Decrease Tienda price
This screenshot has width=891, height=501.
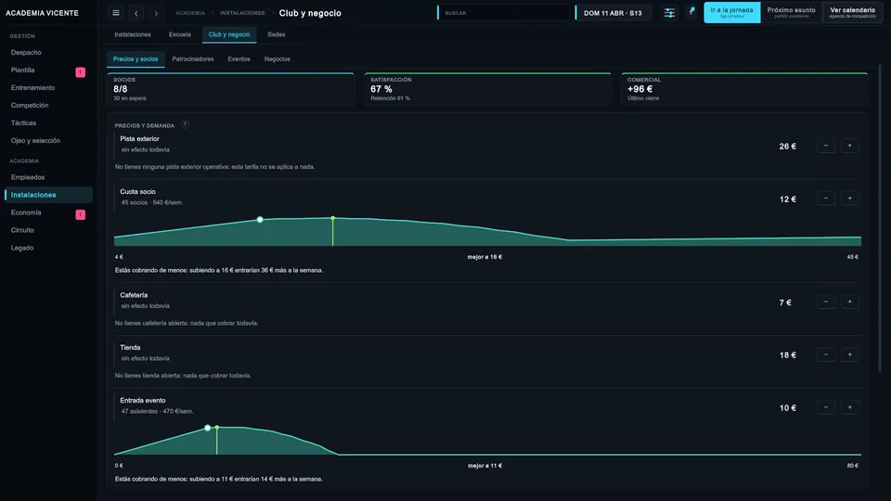click(x=826, y=355)
